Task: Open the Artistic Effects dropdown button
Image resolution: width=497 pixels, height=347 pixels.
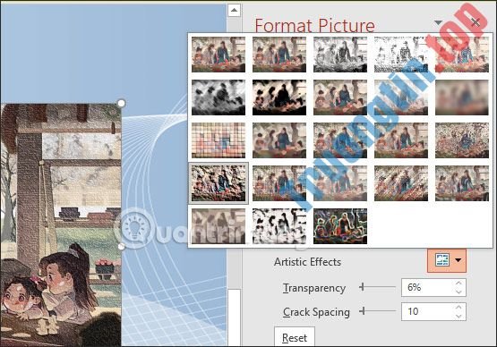Action: [x=447, y=260]
